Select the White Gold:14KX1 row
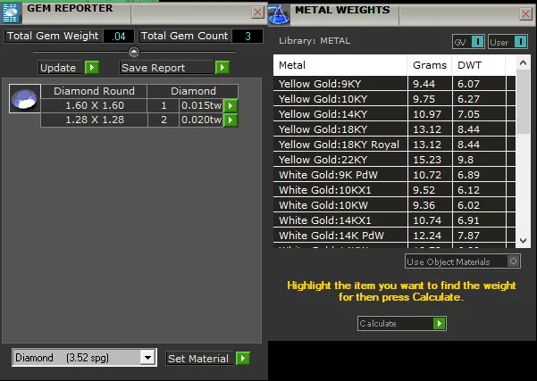Screen dimensions: 537x381 [x=394, y=220]
